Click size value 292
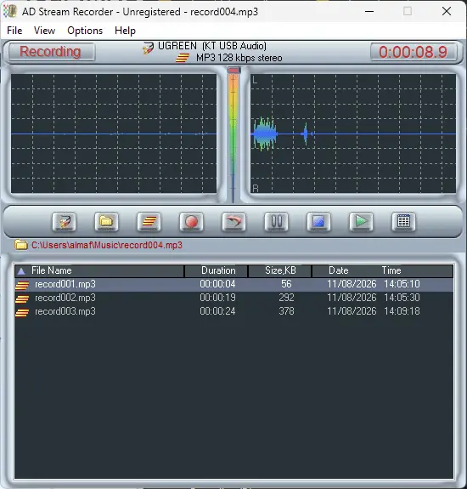Image resolution: width=467 pixels, height=489 pixels. [286, 298]
